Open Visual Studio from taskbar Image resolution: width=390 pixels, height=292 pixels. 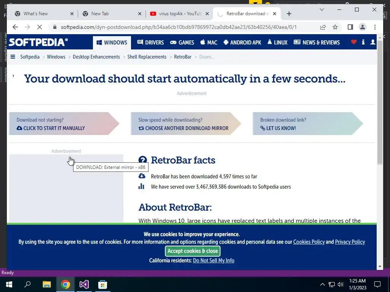click(x=84, y=284)
